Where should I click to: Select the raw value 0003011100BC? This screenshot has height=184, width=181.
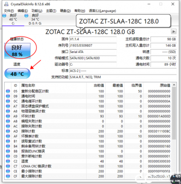tap(159, 132)
